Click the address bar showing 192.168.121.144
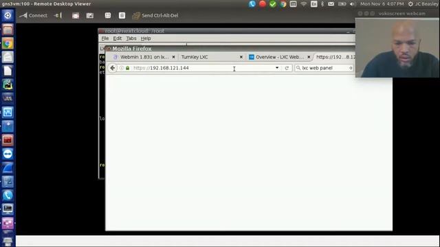The width and height of the screenshot is (440, 247). coord(203,68)
